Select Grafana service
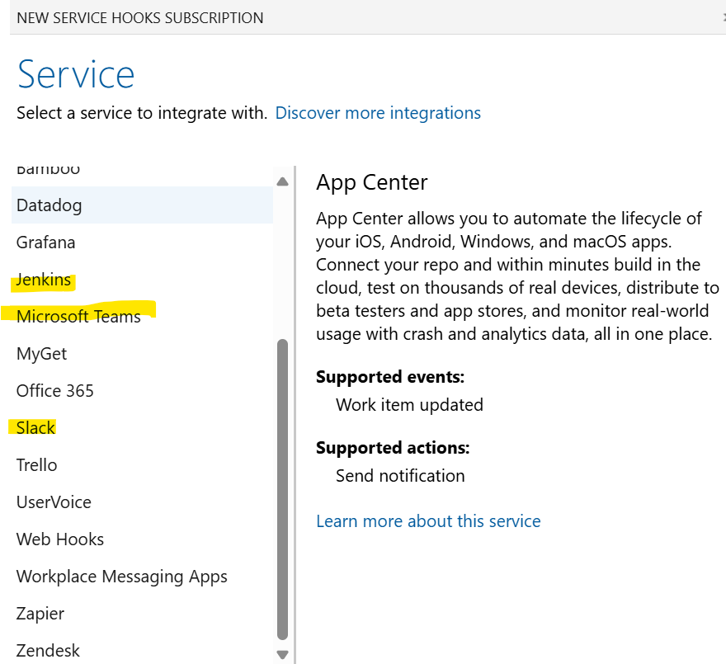The width and height of the screenshot is (726, 664). coord(142,243)
